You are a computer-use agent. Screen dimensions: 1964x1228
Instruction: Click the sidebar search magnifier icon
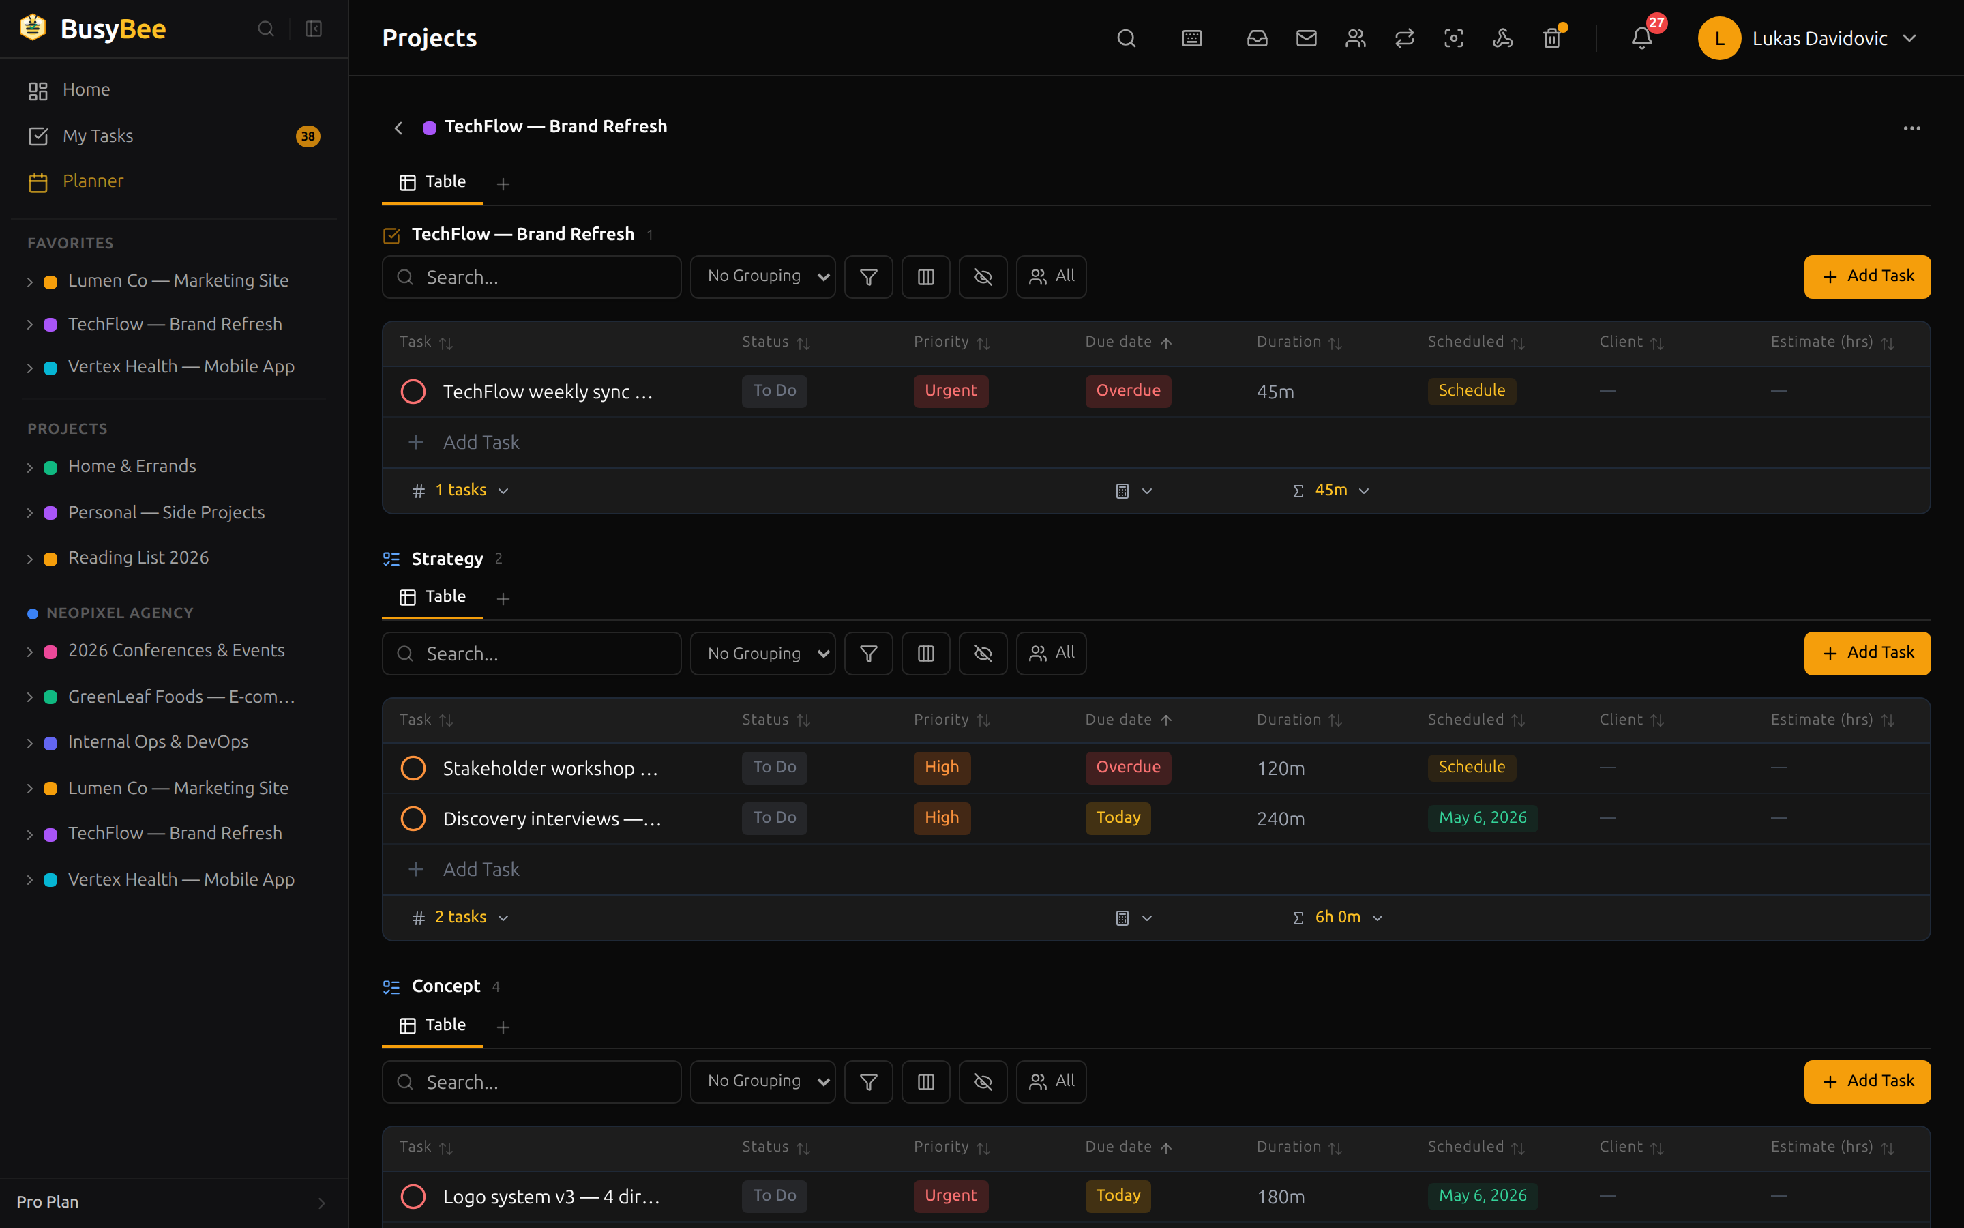click(265, 29)
